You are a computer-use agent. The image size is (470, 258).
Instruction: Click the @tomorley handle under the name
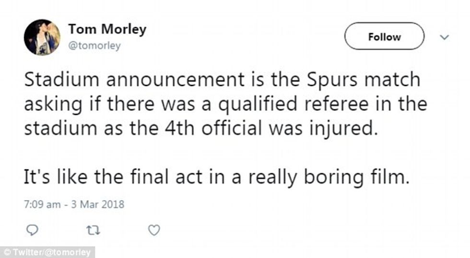(94, 46)
